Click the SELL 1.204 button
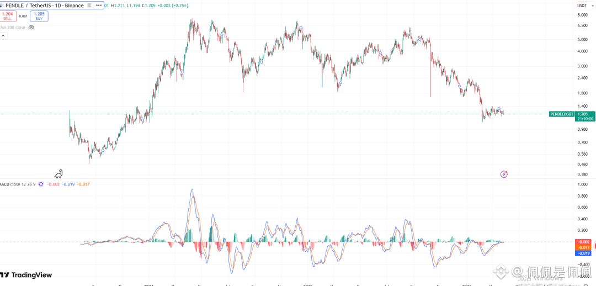Image resolution: width=596 pixels, height=286 pixels. 8,16
